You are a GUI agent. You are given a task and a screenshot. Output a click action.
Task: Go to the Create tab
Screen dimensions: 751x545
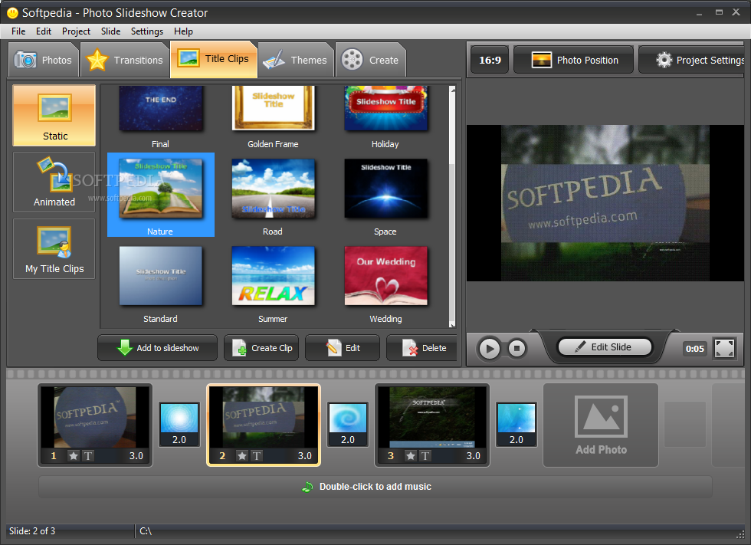click(x=371, y=60)
